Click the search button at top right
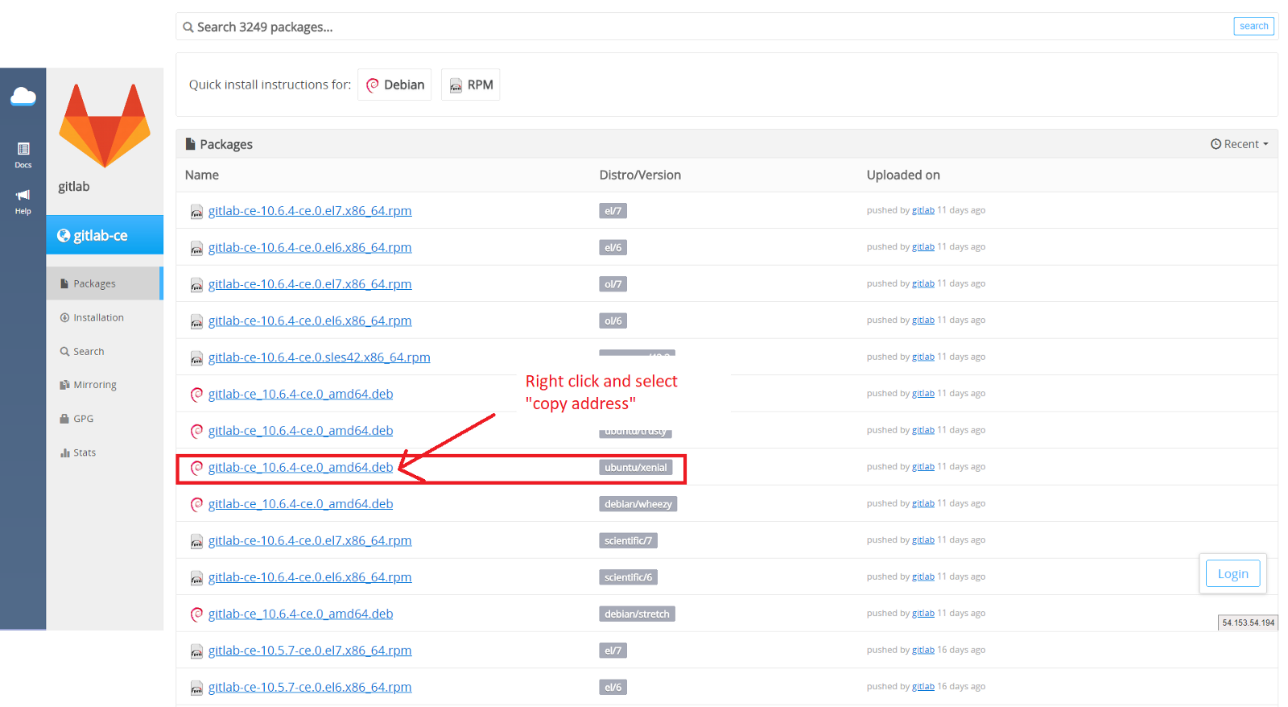This screenshot has height=707, width=1288. (1253, 27)
